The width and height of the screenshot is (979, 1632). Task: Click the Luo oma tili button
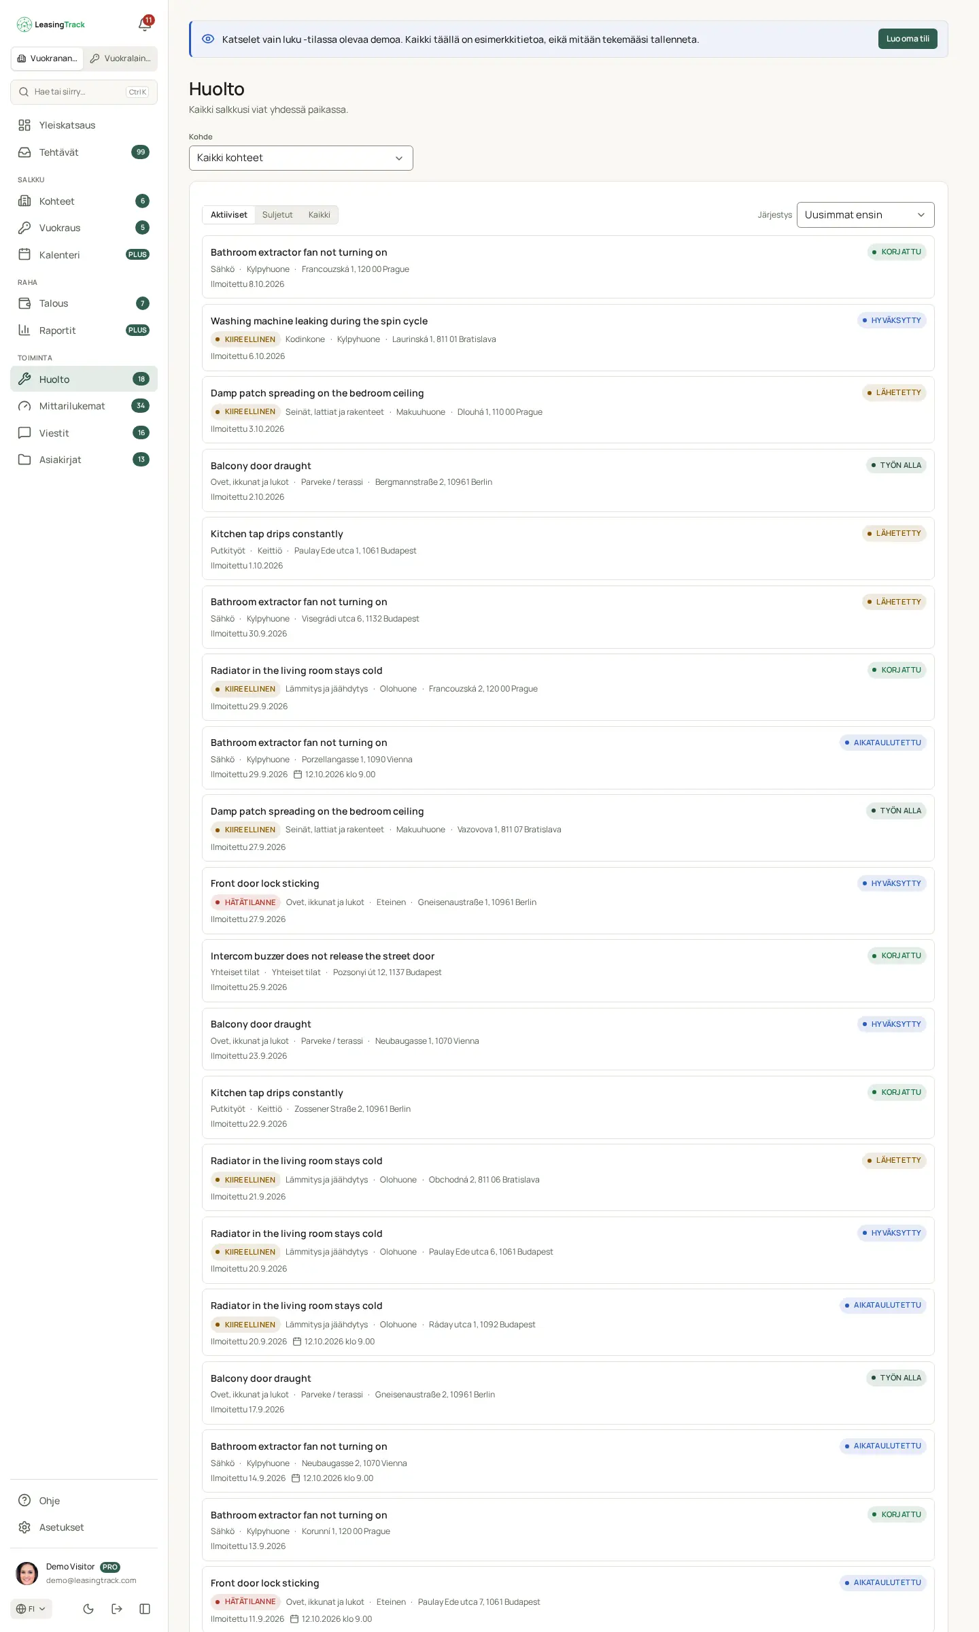pos(908,39)
